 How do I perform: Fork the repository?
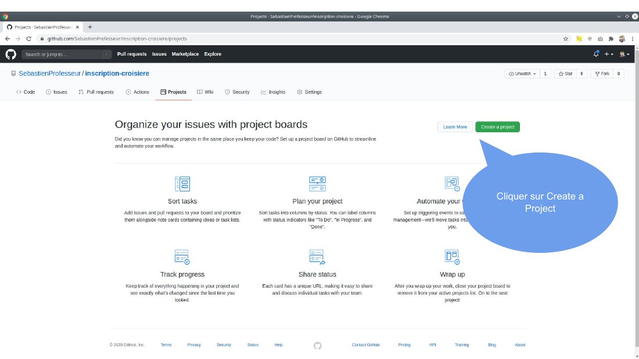(602, 74)
